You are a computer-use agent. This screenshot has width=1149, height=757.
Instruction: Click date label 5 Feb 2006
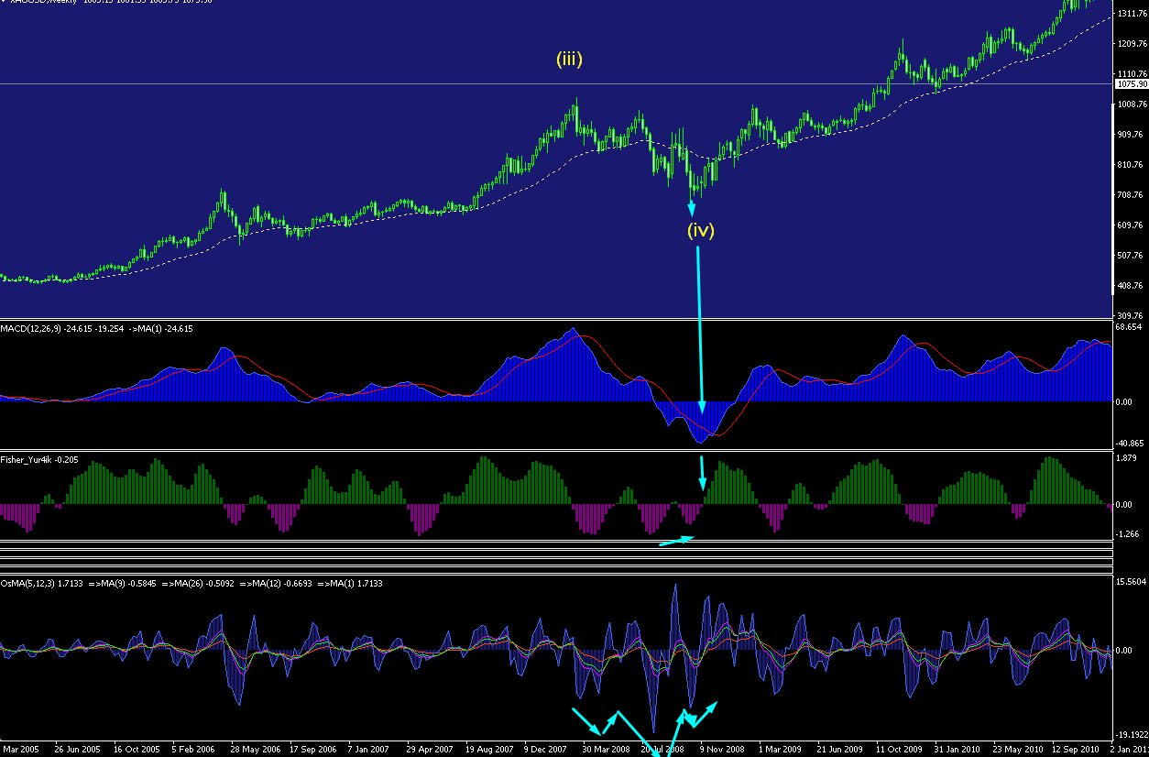coord(195,750)
